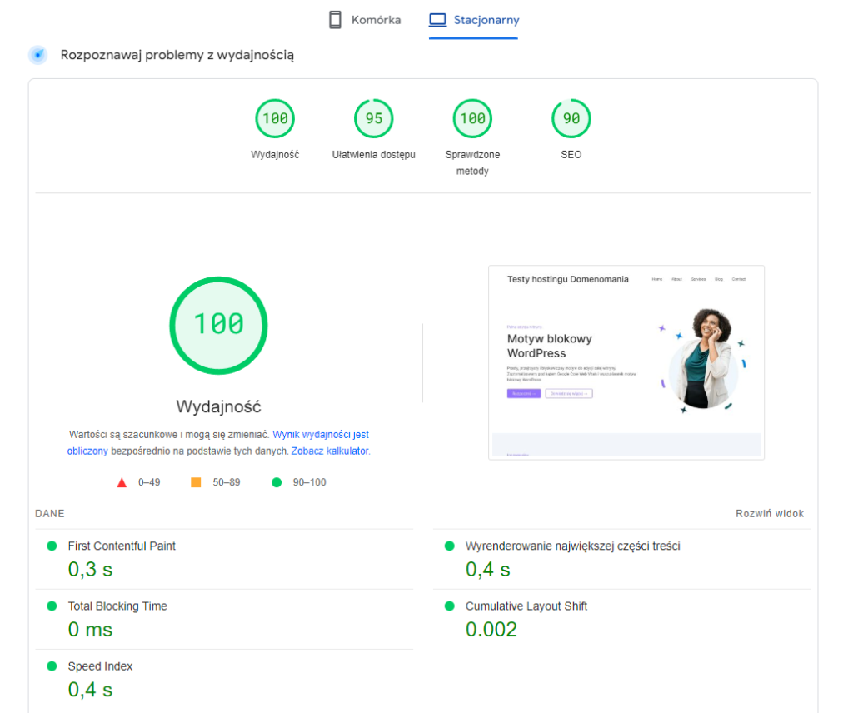Open the Zobacz kalkulator link
This screenshot has width=853, height=713.
[x=330, y=450]
